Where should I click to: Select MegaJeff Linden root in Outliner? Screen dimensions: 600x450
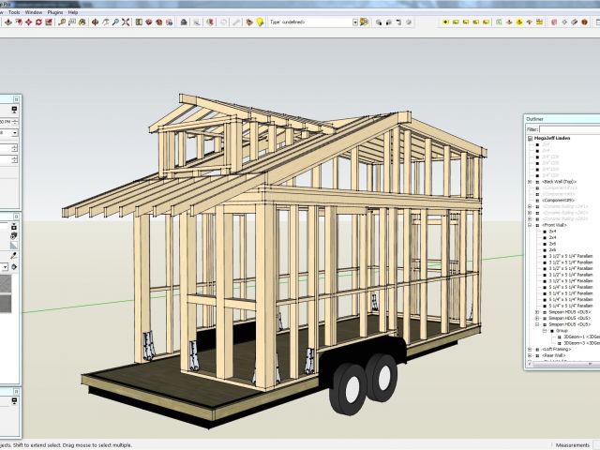pos(552,138)
